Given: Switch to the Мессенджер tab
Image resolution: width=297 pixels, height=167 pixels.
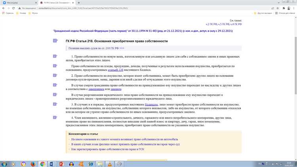Looking at the screenshot, I should click(x=19, y=3).
